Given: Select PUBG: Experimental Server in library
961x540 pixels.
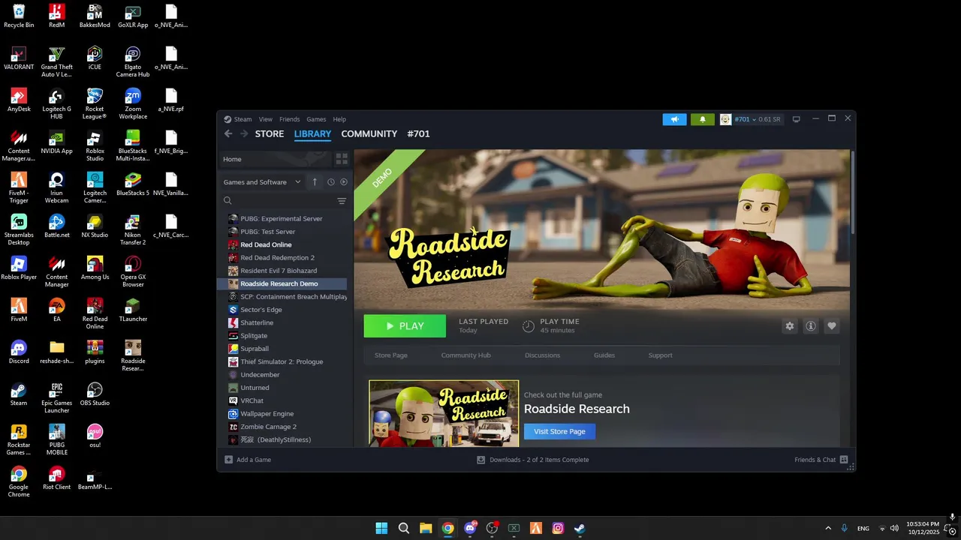Looking at the screenshot, I should tap(282, 218).
